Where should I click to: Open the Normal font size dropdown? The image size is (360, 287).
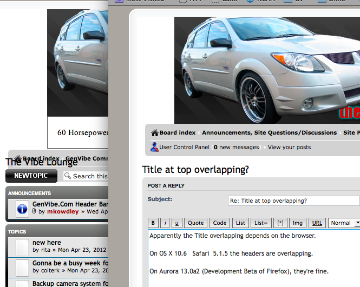click(x=344, y=223)
